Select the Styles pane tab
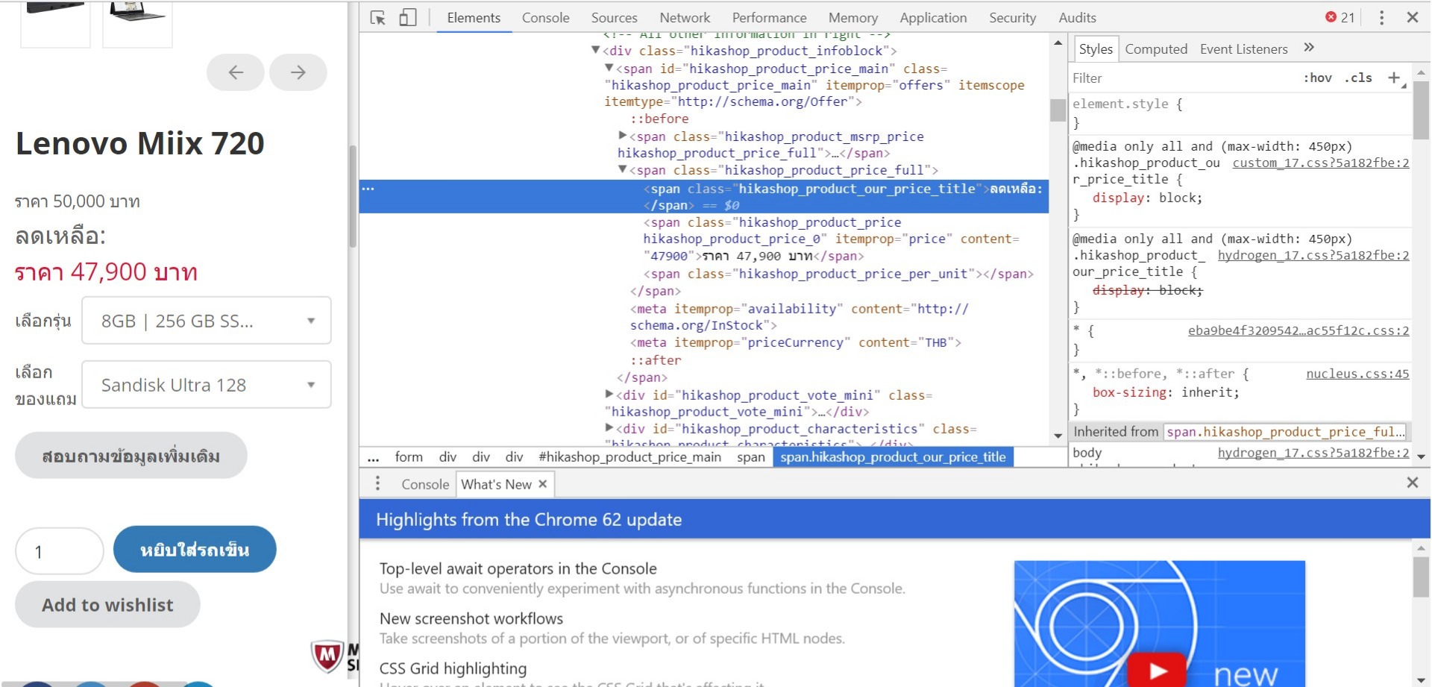This screenshot has width=1432, height=687. (x=1095, y=49)
